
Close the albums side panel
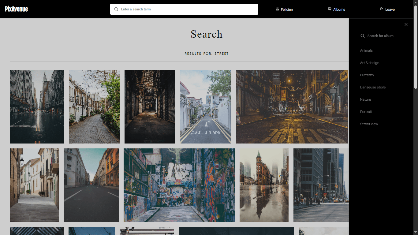[406, 24]
